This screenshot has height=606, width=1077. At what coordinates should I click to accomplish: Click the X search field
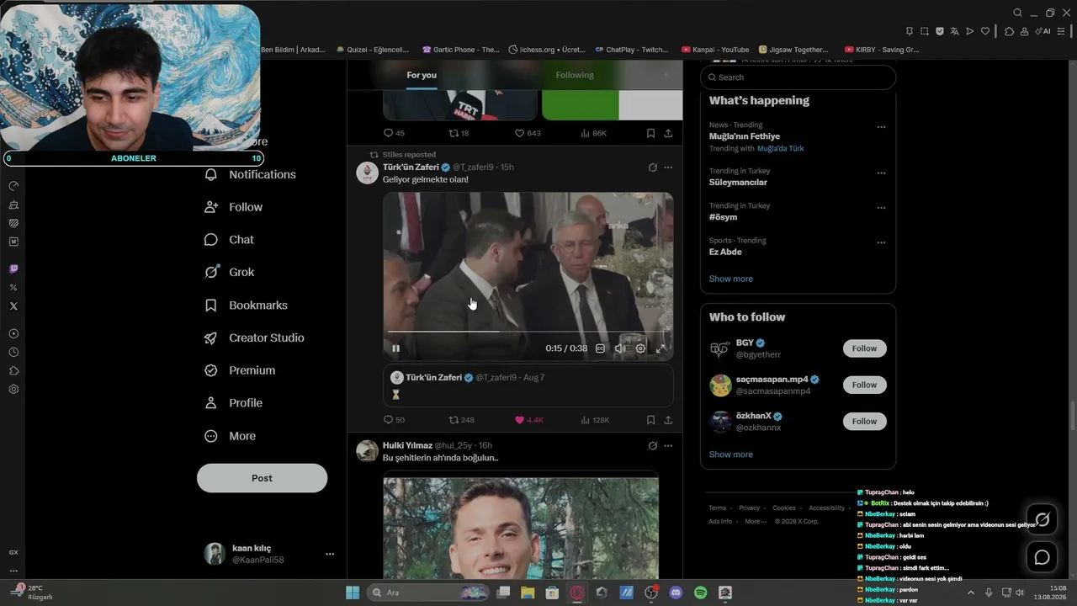point(798,77)
